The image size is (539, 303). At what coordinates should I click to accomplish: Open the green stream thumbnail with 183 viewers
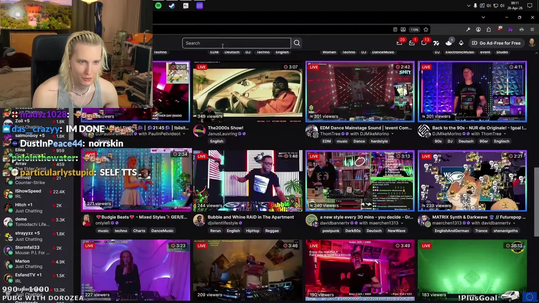pos(472,270)
